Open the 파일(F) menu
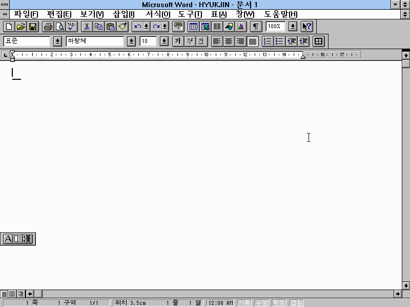This screenshot has width=410, height=307. point(26,14)
